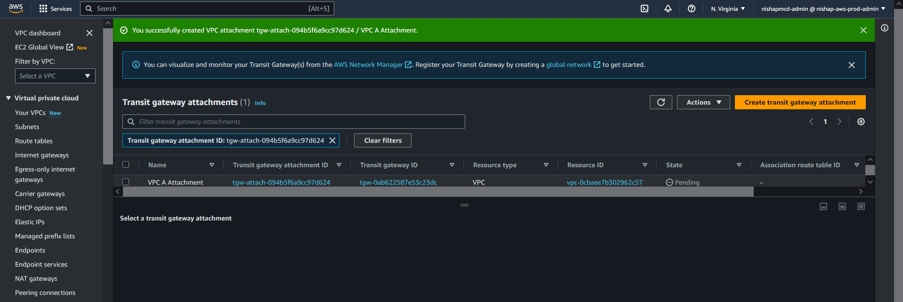Screen dimensions: 903x302
Task: Open the Actions dropdown menu
Action: click(703, 102)
